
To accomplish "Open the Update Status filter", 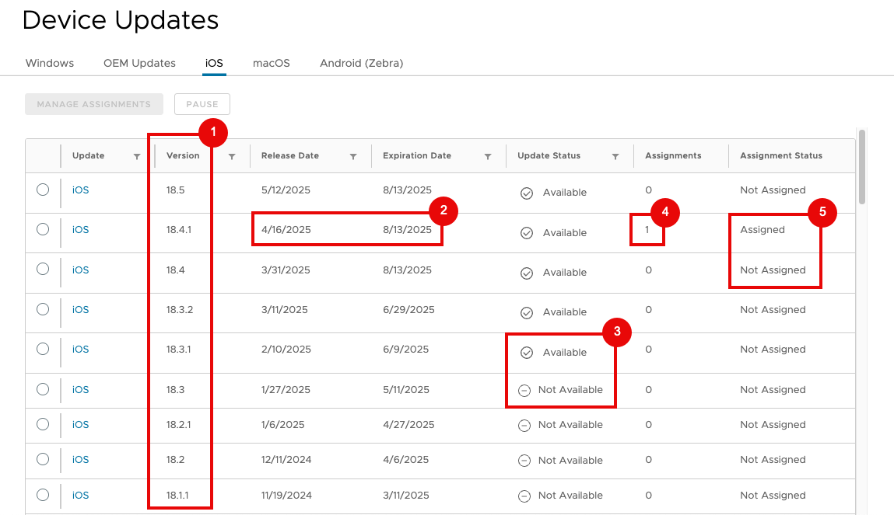I will pos(615,156).
